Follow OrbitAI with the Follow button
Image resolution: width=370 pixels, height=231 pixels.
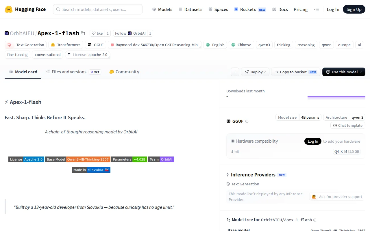130,33
